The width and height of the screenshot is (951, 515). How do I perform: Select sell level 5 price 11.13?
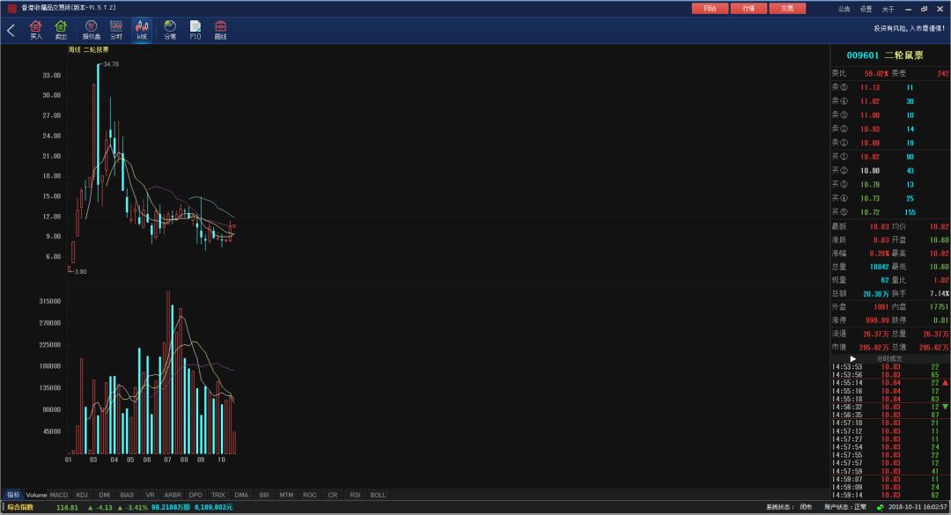click(x=870, y=88)
